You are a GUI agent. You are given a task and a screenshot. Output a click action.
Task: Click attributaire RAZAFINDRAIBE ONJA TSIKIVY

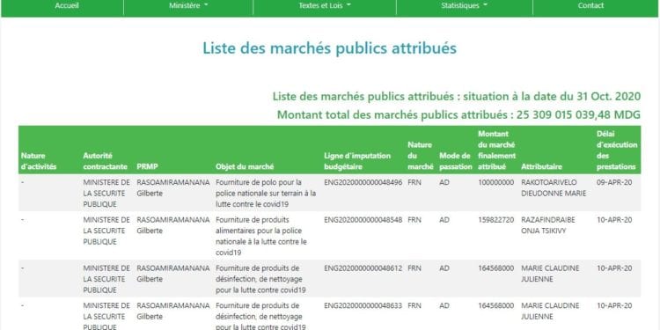pyautogui.click(x=548, y=225)
